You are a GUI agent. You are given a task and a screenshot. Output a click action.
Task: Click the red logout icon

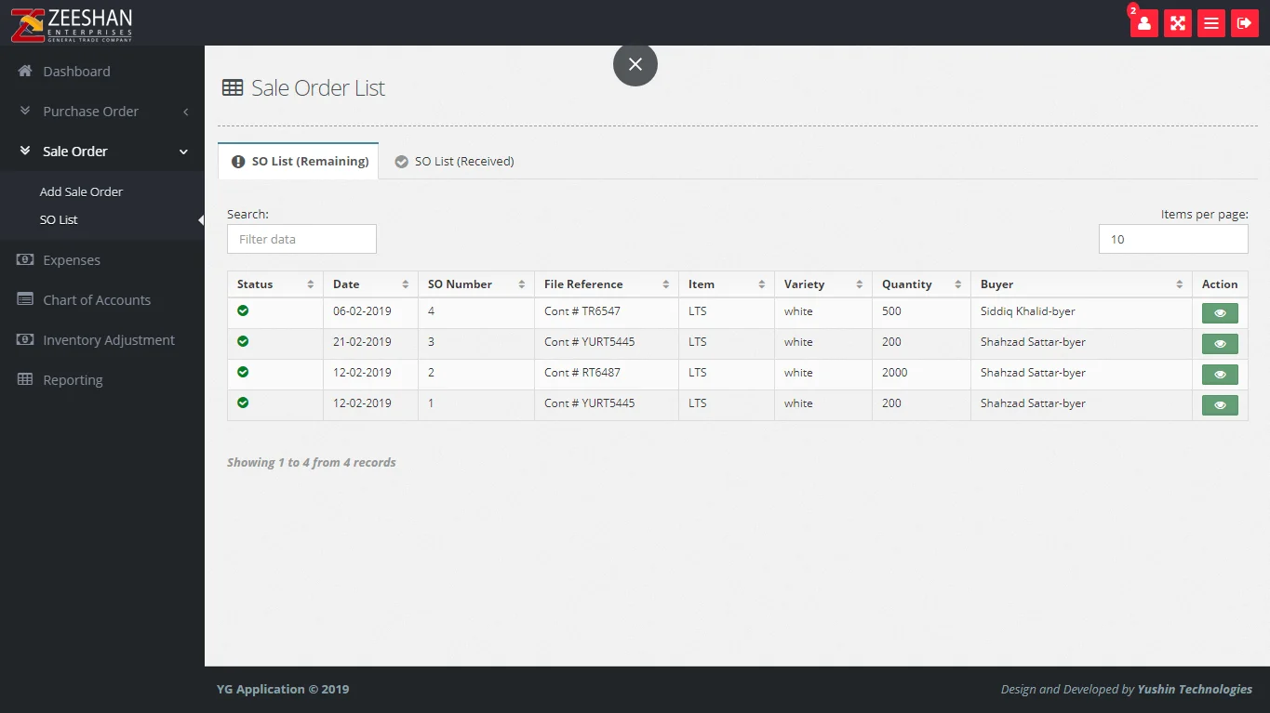pyautogui.click(x=1244, y=23)
